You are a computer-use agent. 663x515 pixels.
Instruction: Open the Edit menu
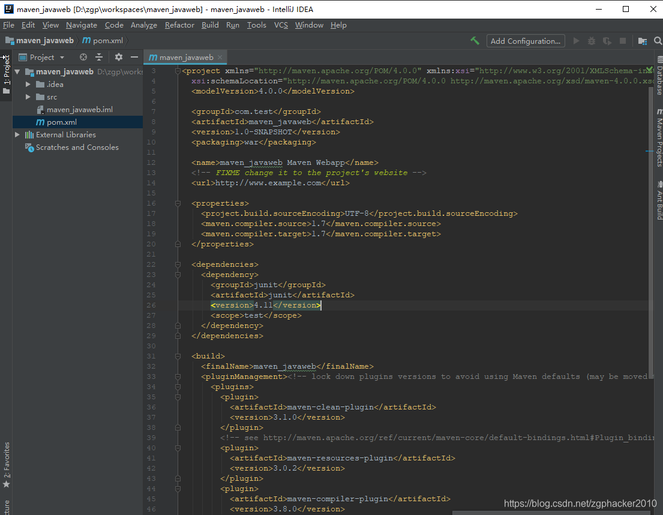coord(28,25)
